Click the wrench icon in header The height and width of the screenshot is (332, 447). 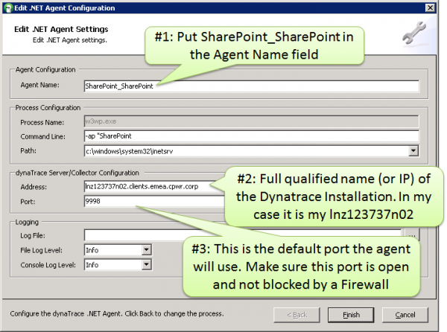pyautogui.click(x=414, y=33)
